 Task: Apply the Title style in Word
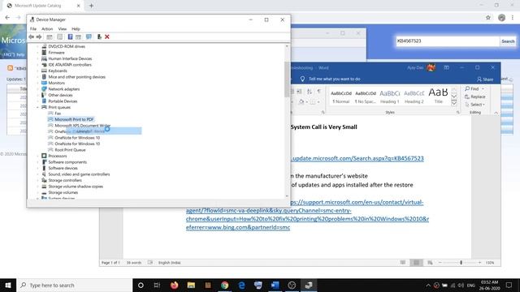(439, 97)
